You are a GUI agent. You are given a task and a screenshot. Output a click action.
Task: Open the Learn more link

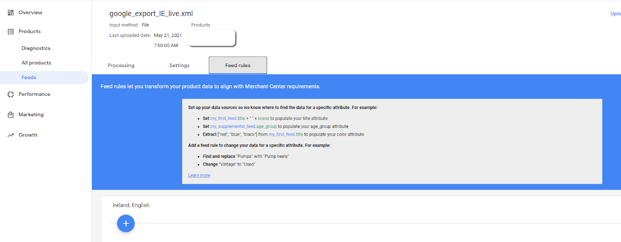coord(199,175)
